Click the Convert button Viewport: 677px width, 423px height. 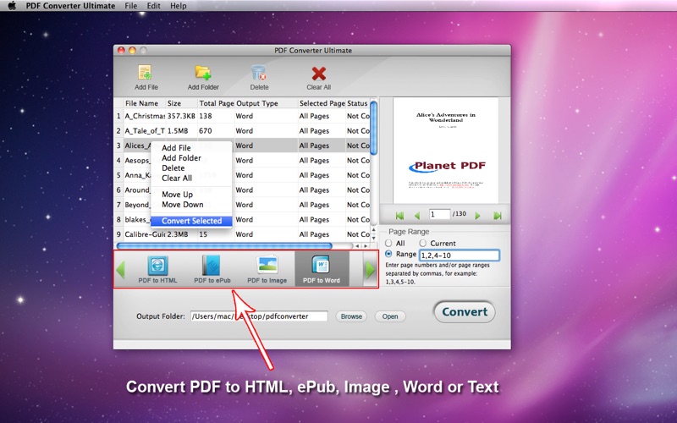click(x=465, y=311)
